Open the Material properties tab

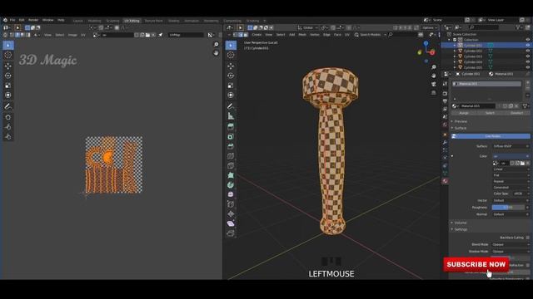coord(445,181)
